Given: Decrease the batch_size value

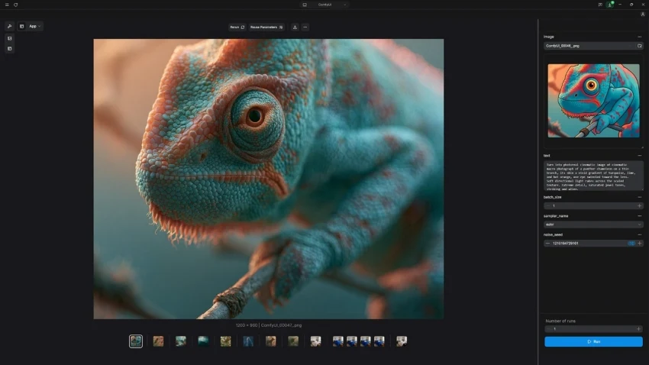Looking at the screenshot, I should (547, 205).
